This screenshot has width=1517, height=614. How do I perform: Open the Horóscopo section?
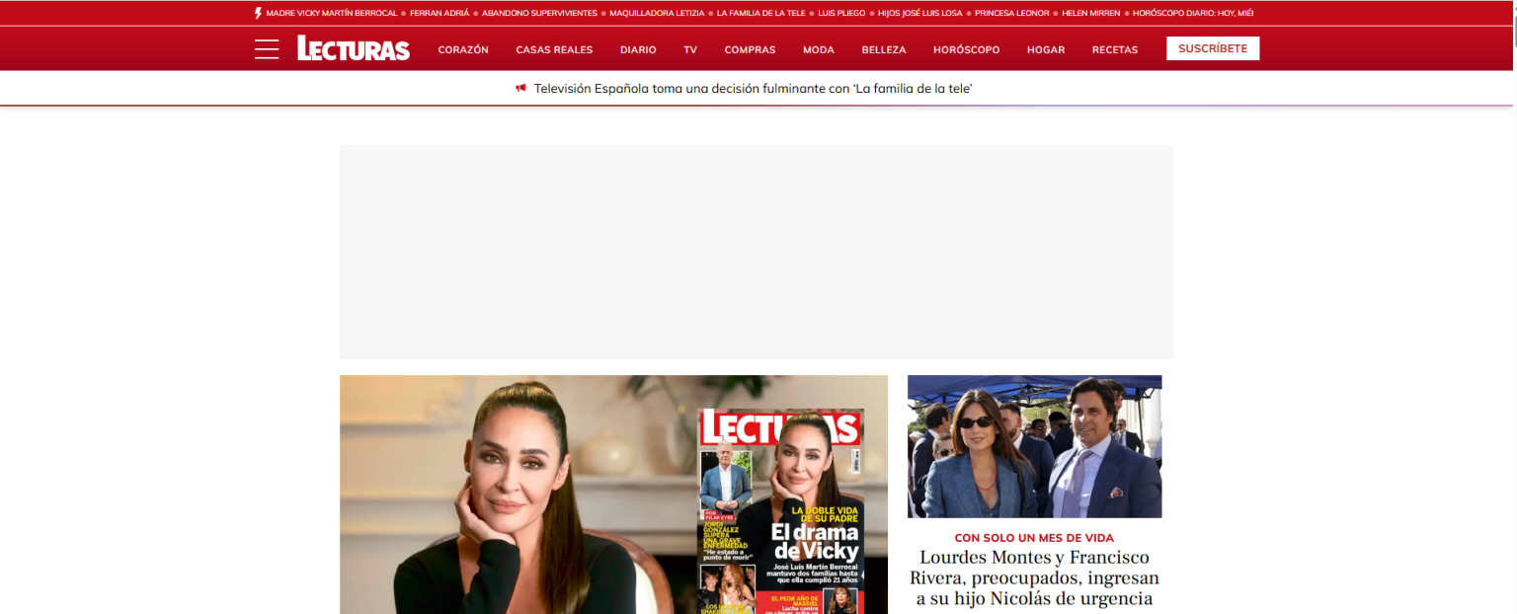click(x=966, y=49)
